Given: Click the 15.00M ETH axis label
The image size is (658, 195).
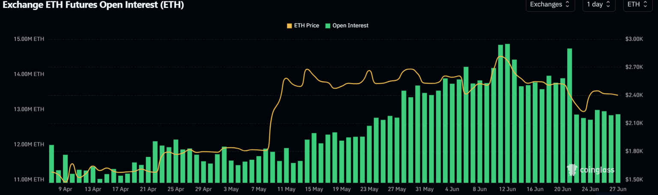Looking at the screenshot, I should 30,39.
